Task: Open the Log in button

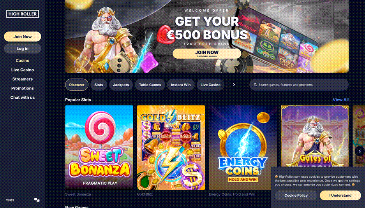Action: coord(23,49)
